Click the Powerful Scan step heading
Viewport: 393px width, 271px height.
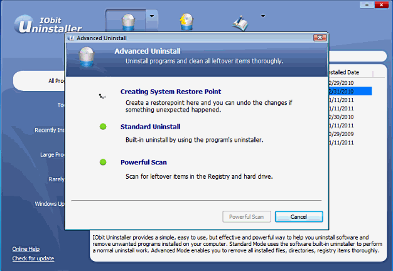(x=144, y=162)
